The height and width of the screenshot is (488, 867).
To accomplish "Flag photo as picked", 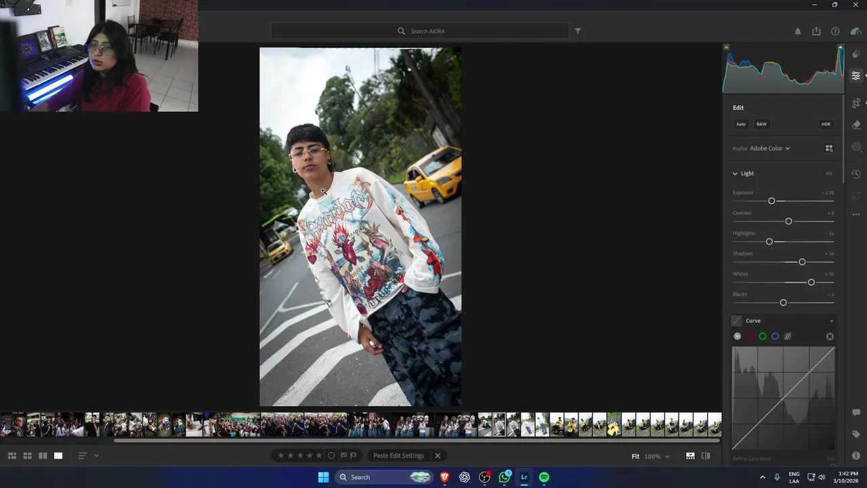I will pos(343,455).
